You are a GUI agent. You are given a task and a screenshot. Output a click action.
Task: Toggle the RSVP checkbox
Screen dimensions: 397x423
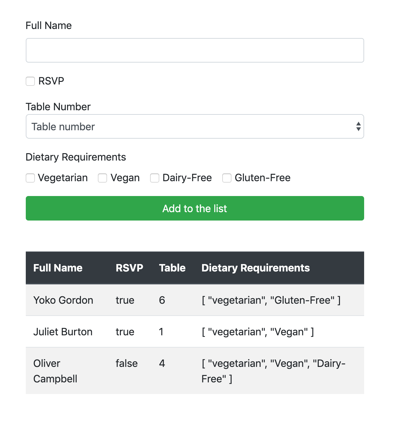30,81
